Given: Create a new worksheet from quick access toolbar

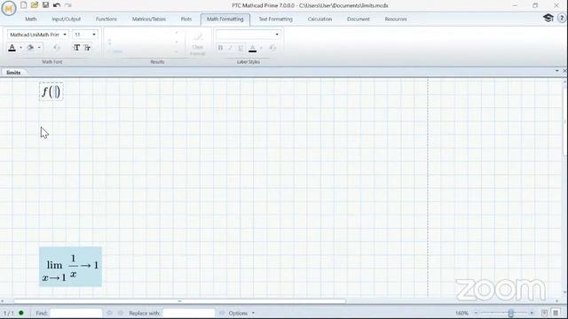Looking at the screenshot, I should point(24,5).
